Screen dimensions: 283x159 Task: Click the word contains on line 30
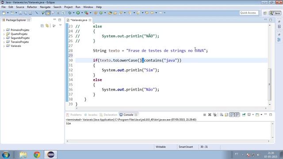(153, 61)
